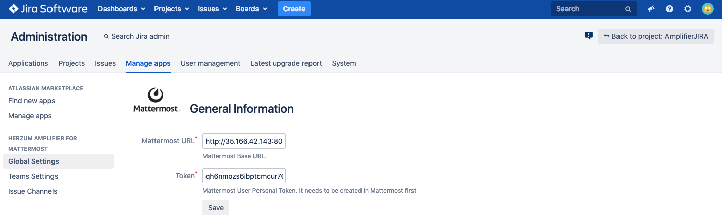The height and width of the screenshot is (217, 722).
Task: Open the settings gear icon
Action: 688,9
